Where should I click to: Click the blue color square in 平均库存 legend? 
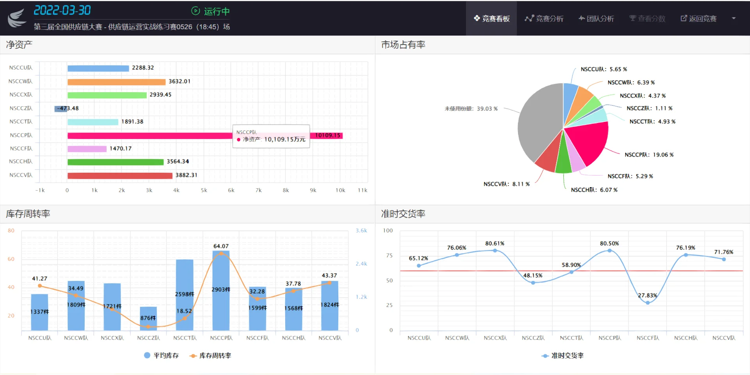tap(147, 355)
